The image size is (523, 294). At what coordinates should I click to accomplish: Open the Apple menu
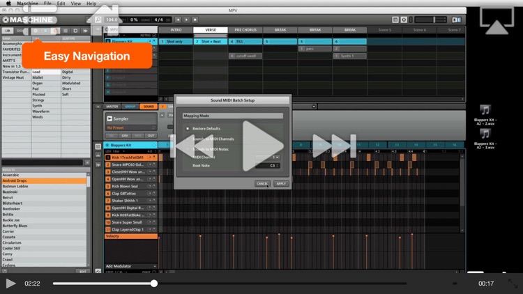[x=8, y=3]
